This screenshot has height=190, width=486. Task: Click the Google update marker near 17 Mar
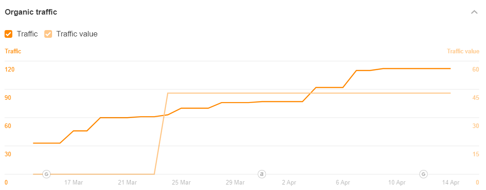click(46, 174)
